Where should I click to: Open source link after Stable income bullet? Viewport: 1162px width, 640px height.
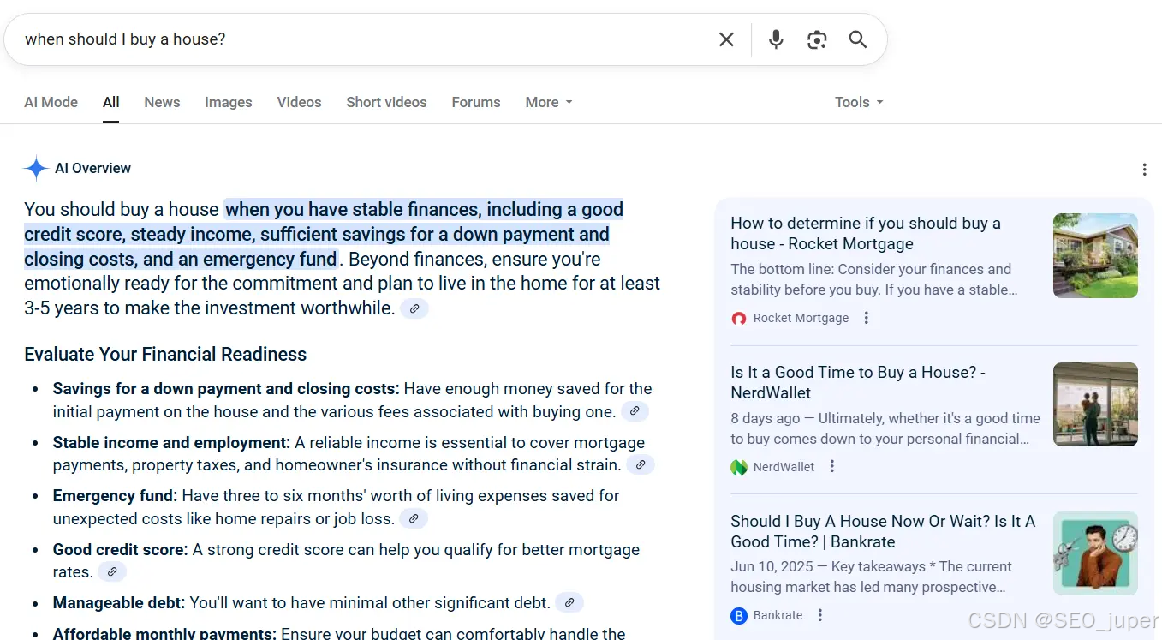641,464
